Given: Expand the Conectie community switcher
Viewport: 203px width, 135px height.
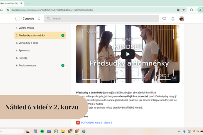Looking at the screenshot, I should 39,19.
